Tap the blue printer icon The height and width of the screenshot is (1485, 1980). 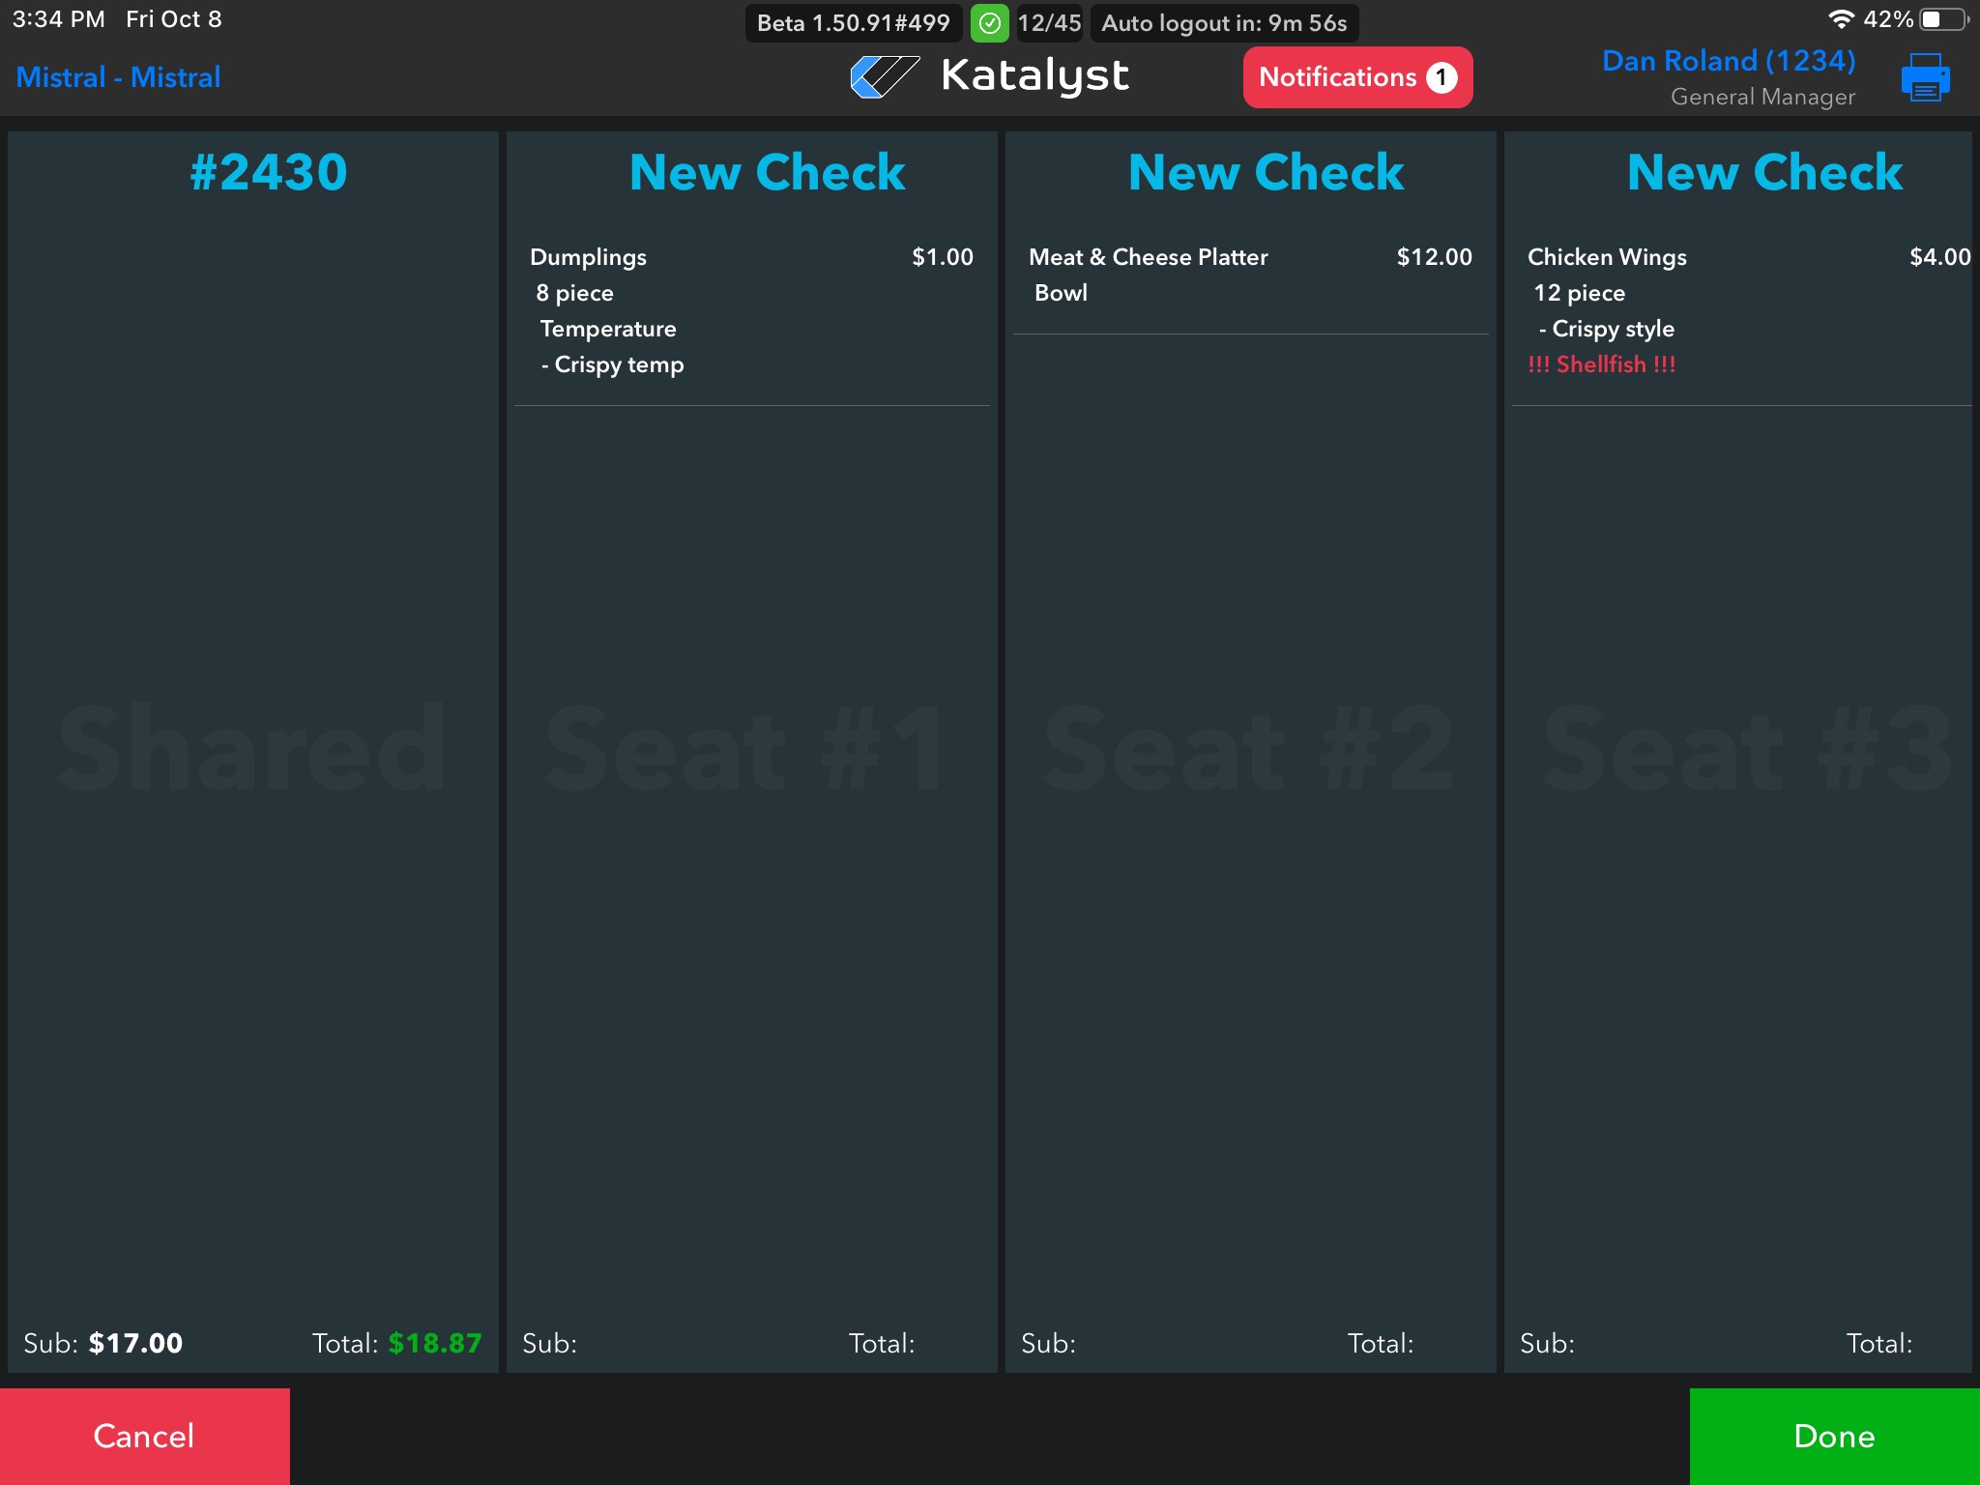(x=1924, y=77)
